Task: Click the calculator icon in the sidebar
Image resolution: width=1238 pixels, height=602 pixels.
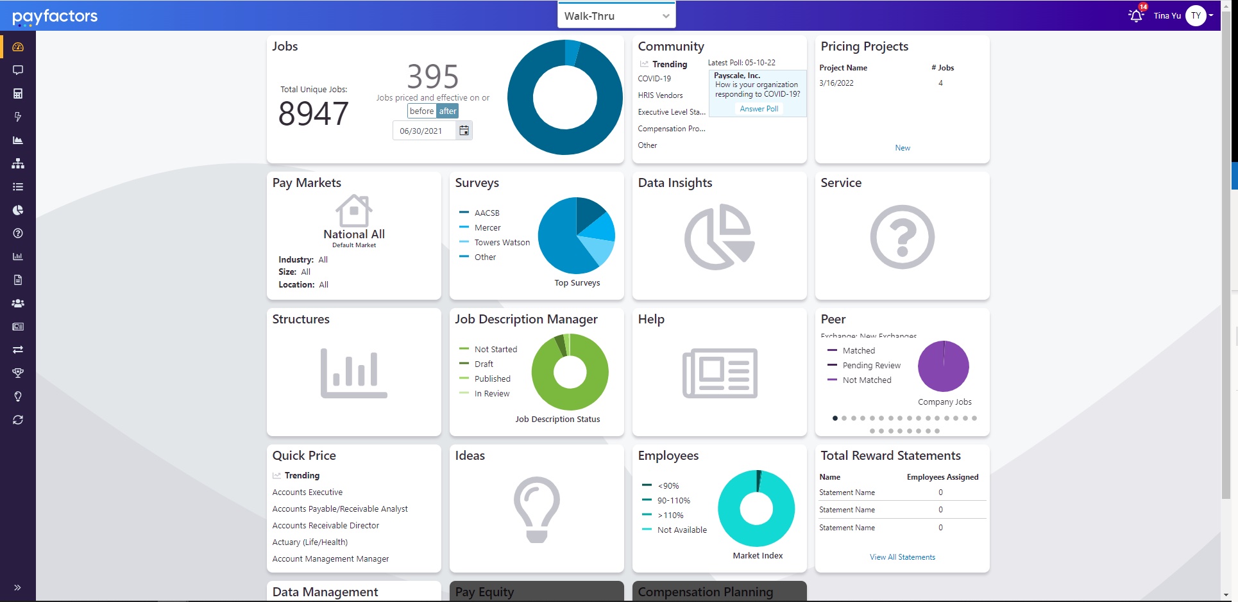Action: point(18,94)
